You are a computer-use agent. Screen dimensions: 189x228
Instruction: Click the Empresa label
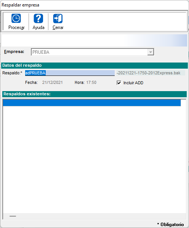click(14, 51)
